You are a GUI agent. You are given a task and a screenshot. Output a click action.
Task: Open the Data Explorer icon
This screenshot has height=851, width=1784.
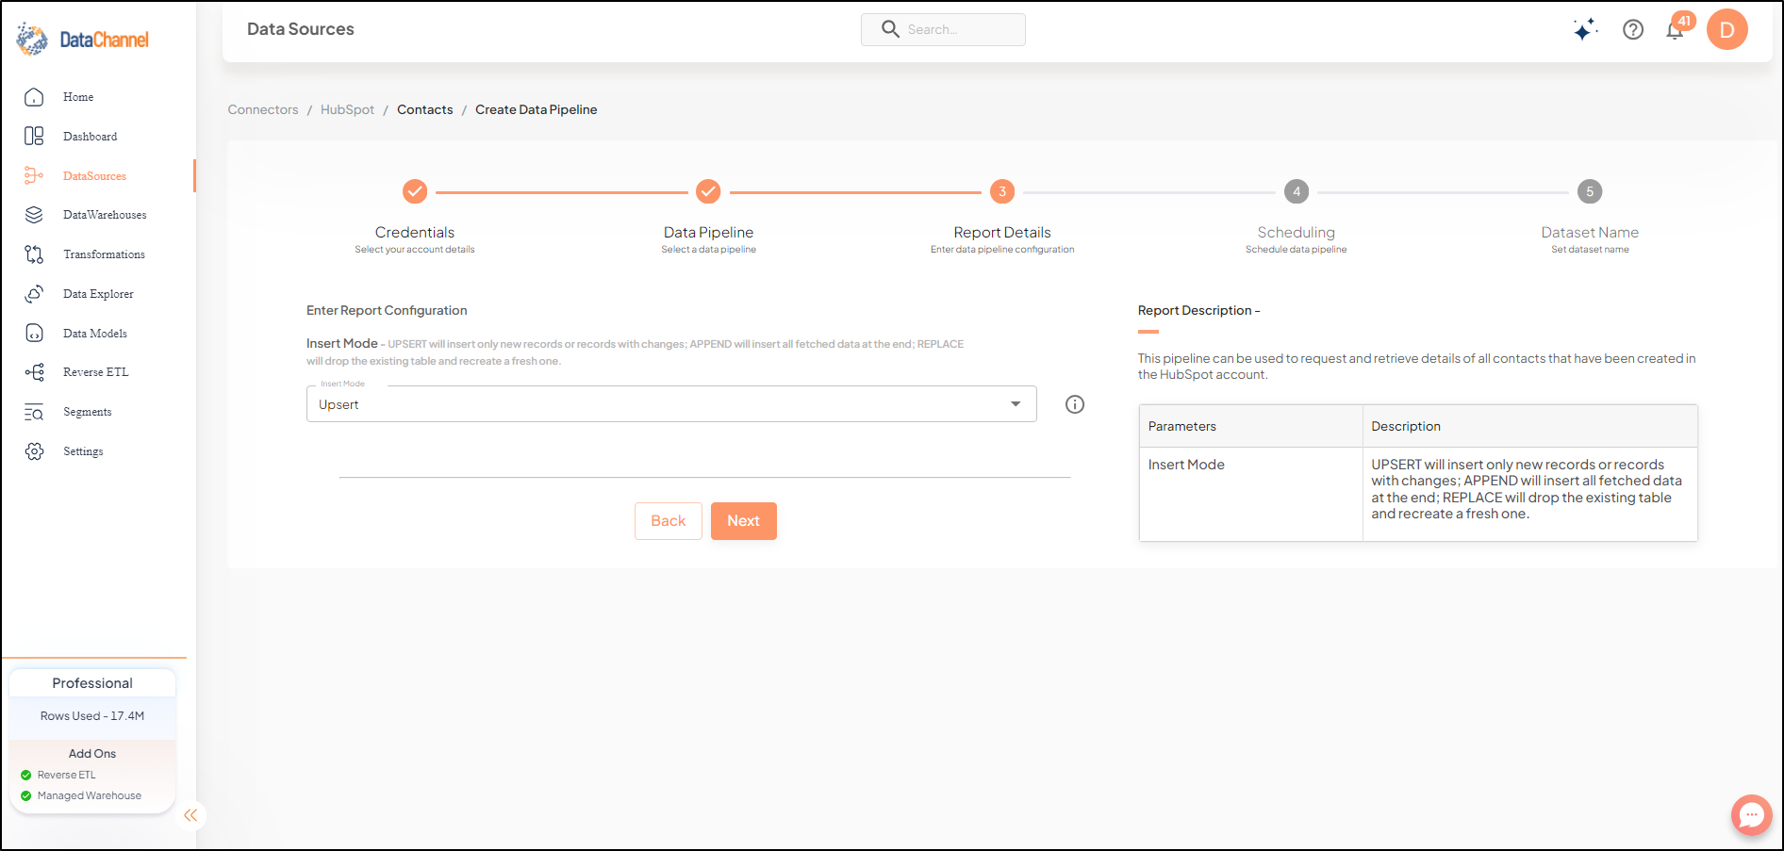(x=34, y=294)
